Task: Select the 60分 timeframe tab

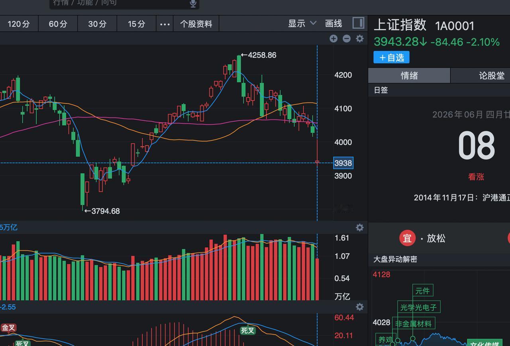Action: pyautogui.click(x=58, y=24)
